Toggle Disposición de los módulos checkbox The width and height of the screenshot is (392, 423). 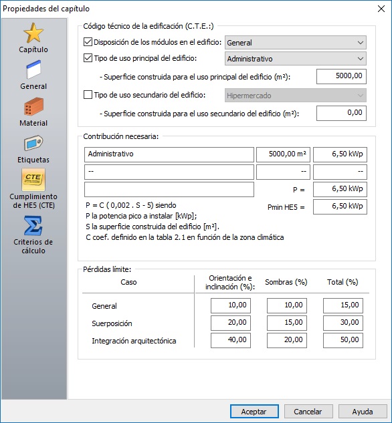pos(88,42)
